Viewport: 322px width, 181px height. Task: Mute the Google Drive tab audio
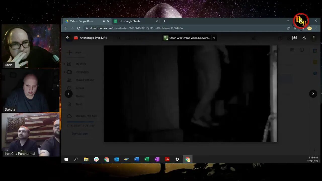tap(104, 21)
